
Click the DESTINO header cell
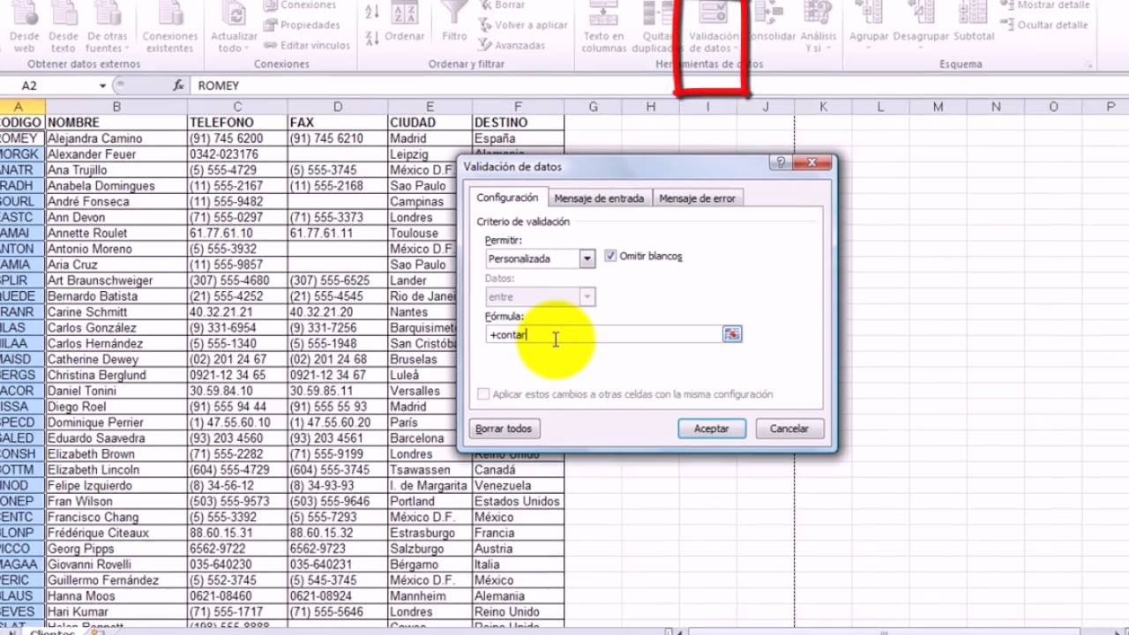tap(518, 123)
